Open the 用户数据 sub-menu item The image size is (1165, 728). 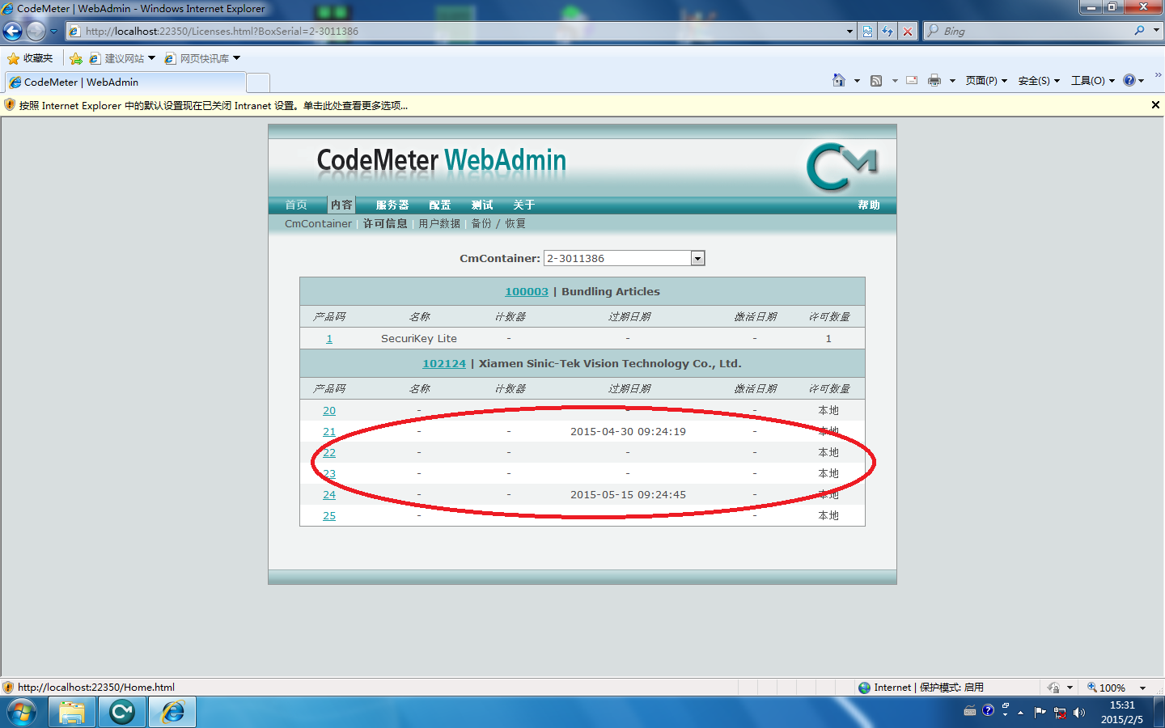[439, 223]
